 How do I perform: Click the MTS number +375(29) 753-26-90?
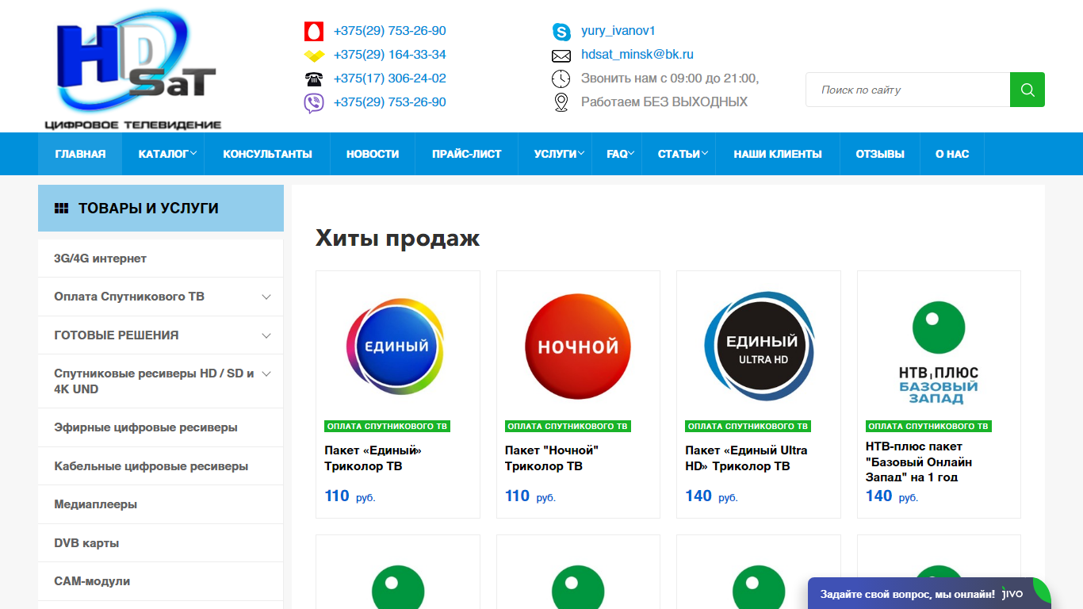click(389, 31)
